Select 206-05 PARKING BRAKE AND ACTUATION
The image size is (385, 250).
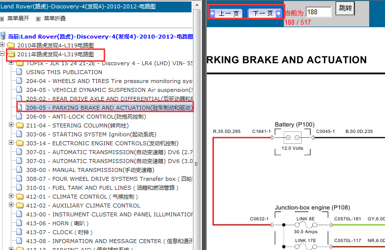[109, 108]
